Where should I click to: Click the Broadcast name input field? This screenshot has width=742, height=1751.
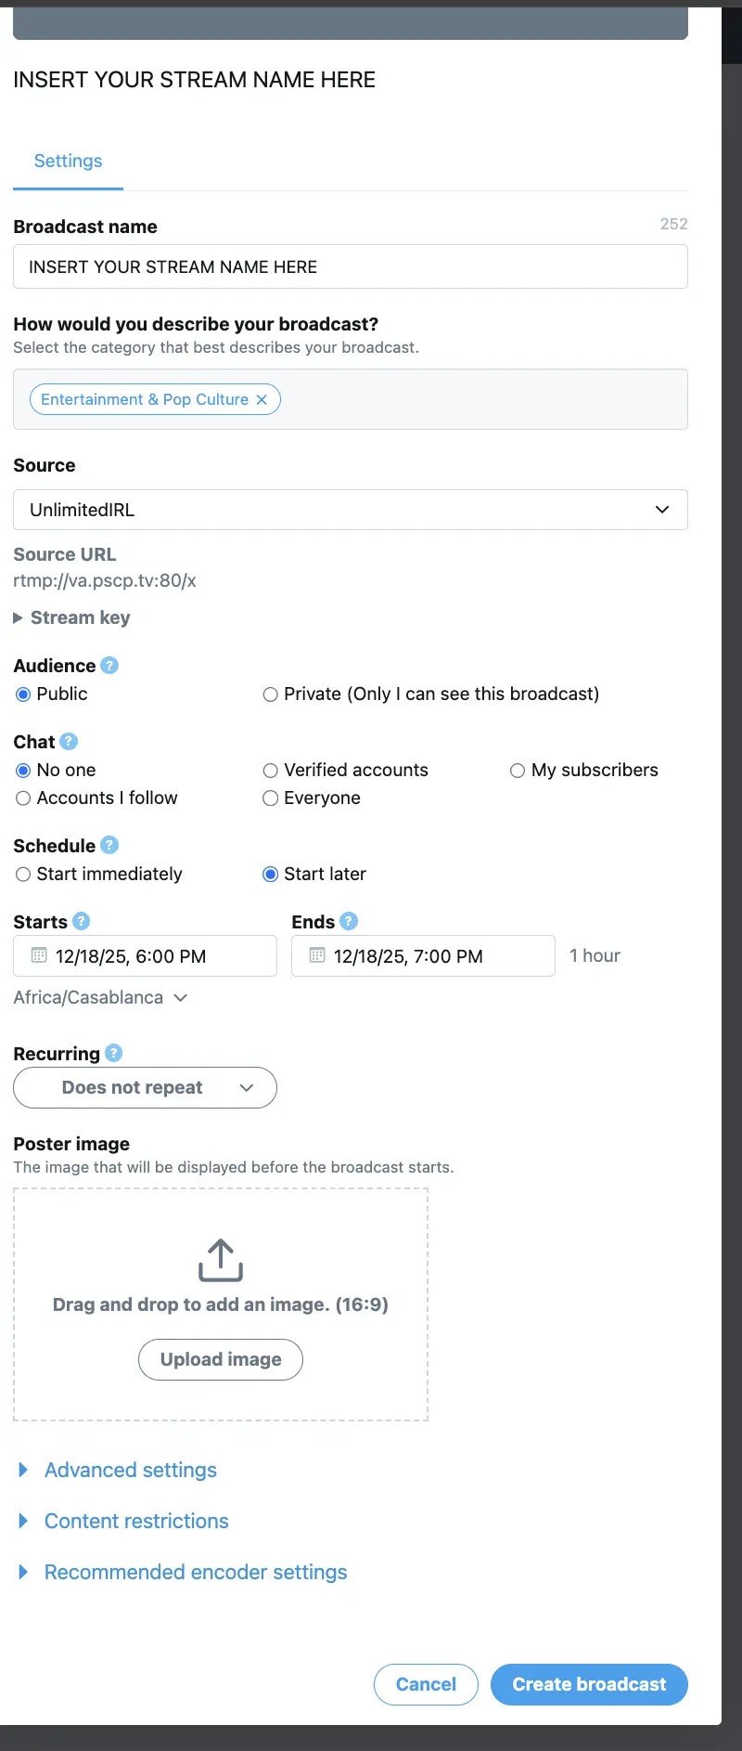351,266
